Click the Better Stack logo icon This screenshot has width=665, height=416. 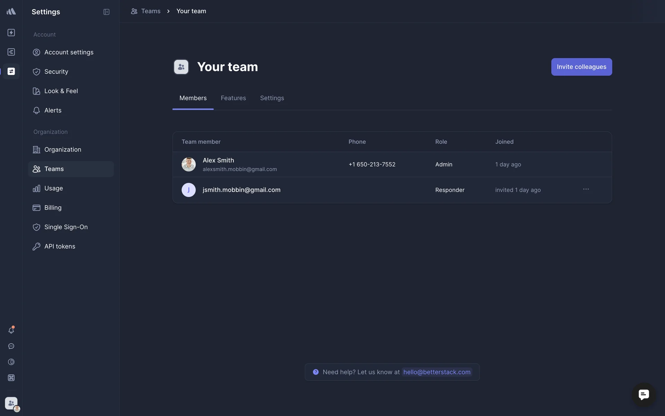click(x=11, y=11)
